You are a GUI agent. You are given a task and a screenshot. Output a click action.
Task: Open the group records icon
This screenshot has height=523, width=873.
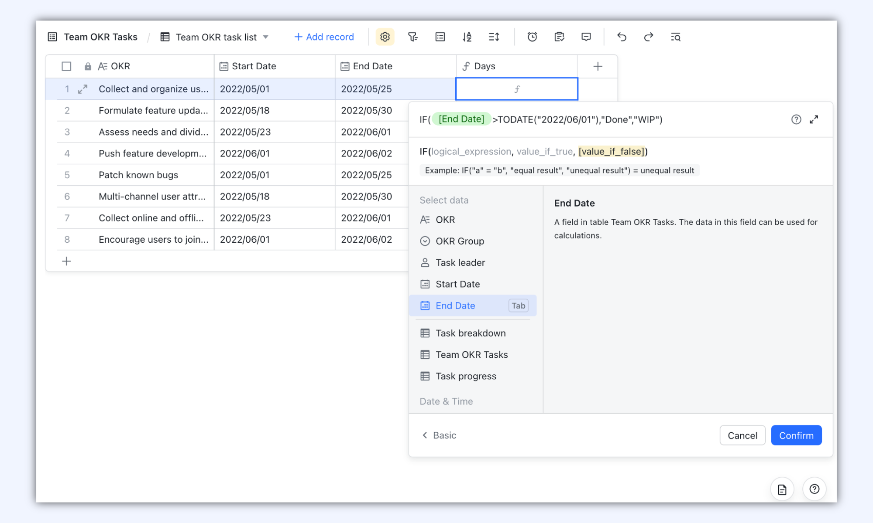(440, 37)
